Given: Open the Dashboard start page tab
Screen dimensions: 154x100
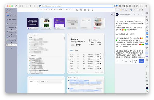Looking at the screenshot, I should click(66, 10).
